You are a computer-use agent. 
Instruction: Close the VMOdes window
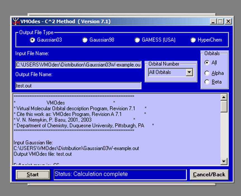pyautogui.click(x=228, y=21)
